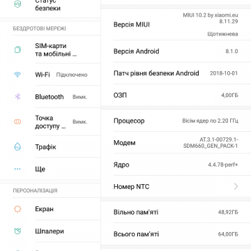
Task: Tap the Версія Android row label
Action: click(137, 51)
